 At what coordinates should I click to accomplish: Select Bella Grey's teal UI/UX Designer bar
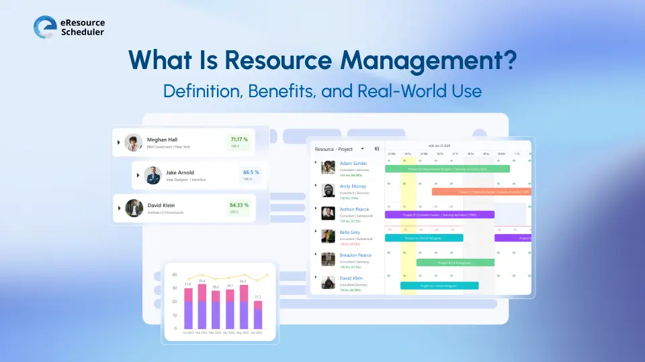point(424,238)
